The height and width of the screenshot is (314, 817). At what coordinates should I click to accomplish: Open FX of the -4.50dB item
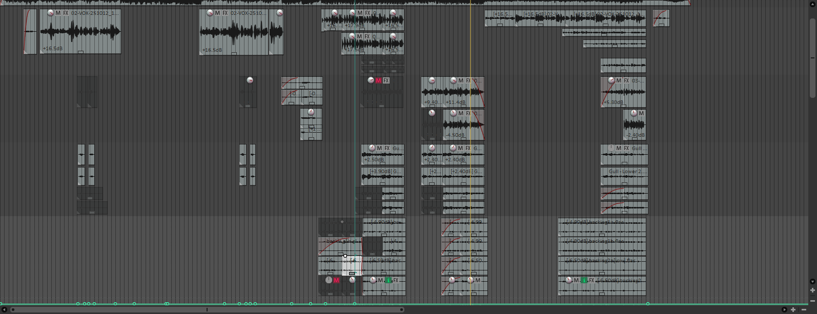coord(468,113)
